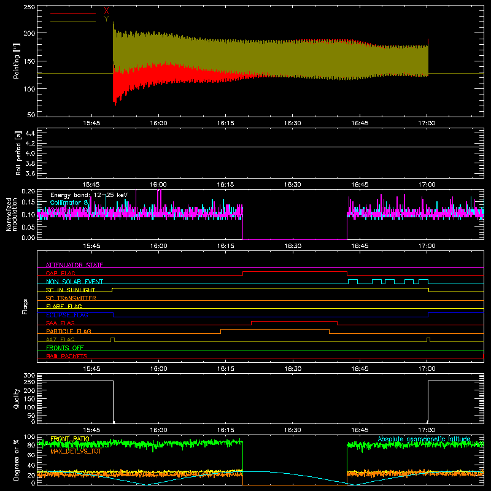Click the Energy band: 12-25 keV annotation
The height and width of the screenshot is (491, 491).
click(x=89, y=195)
